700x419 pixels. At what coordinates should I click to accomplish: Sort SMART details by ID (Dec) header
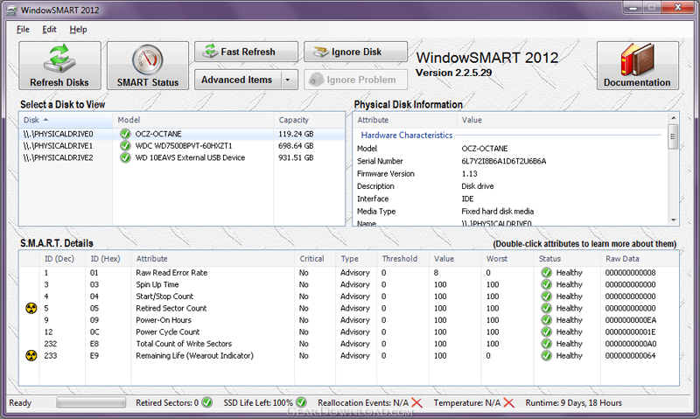click(62, 259)
